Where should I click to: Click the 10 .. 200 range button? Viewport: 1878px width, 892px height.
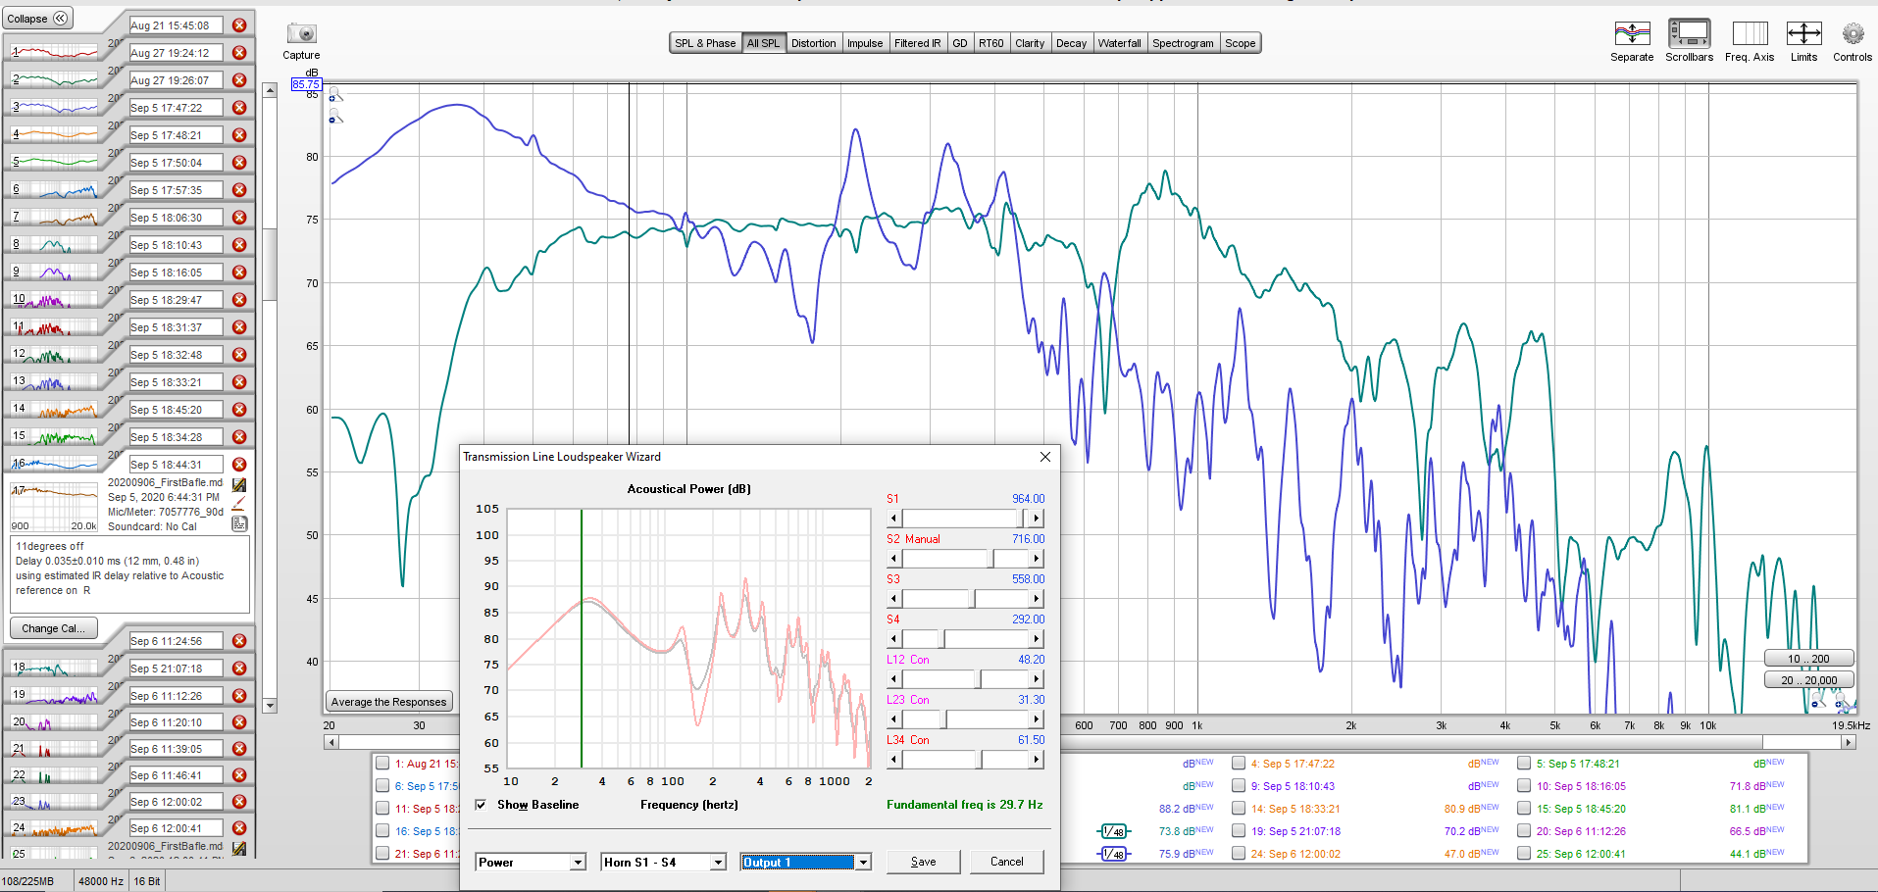(1808, 659)
